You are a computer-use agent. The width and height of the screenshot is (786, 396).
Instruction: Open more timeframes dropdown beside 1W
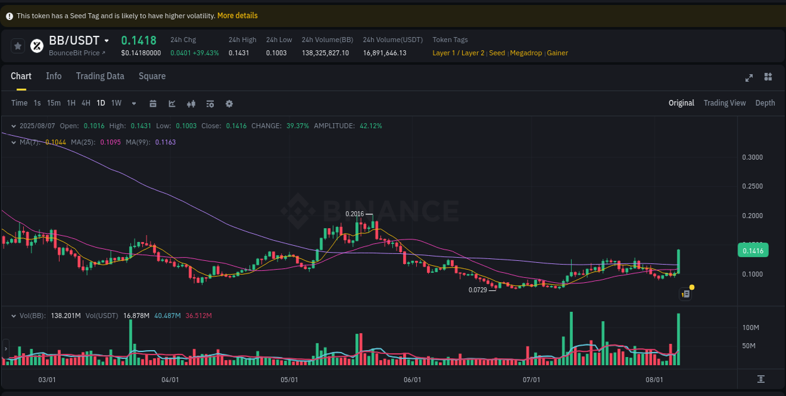(133, 102)
